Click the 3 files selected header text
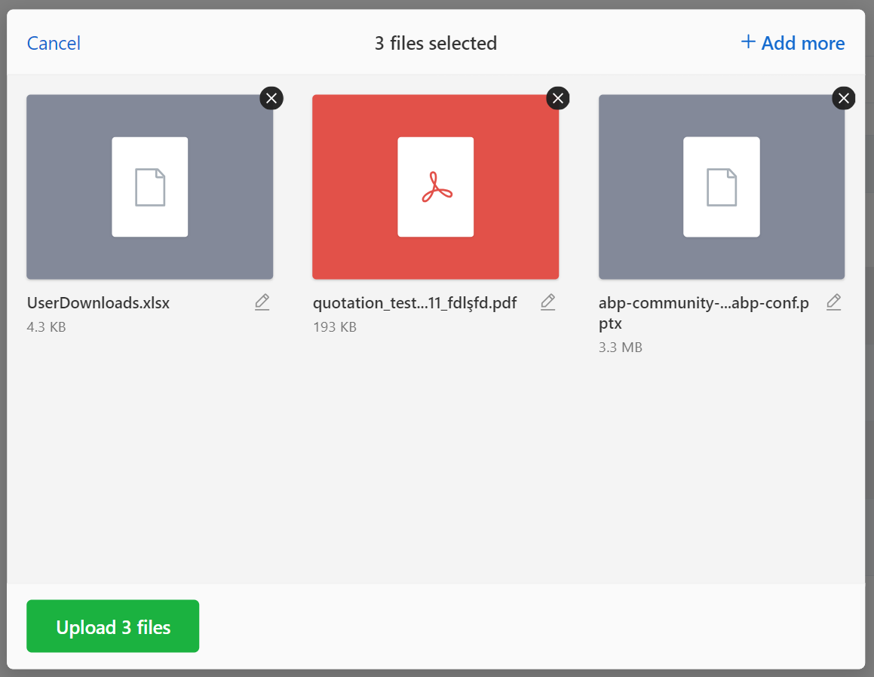The width and height of the screenshot is (874, 677). point(436,43)
